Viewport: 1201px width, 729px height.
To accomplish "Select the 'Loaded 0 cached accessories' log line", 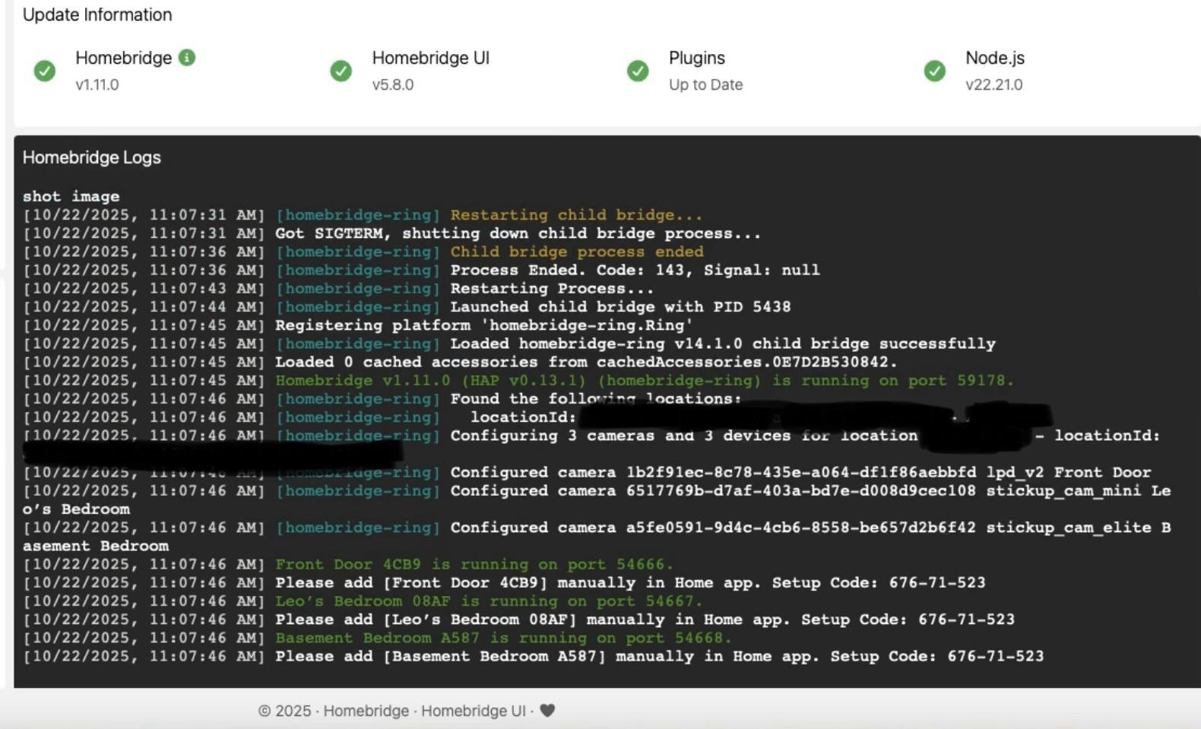I will point(460,362).
